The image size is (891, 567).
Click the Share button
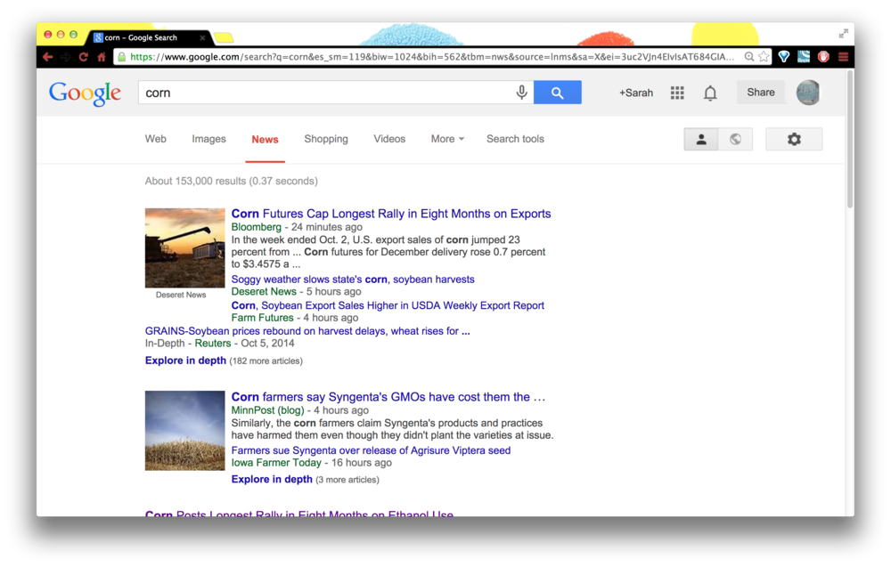(761, 93)
